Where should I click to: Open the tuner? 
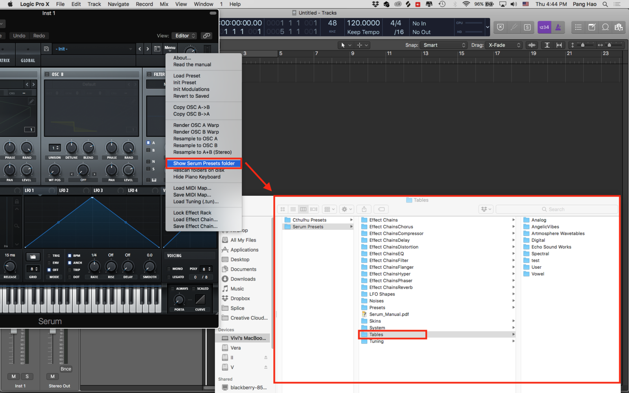coord(514,27)
